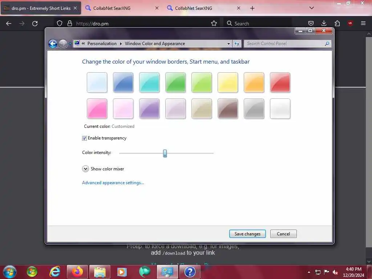372x279 pixels.
Task: Pick the teal Sea color swatch
Action: (x=149, y=82)
